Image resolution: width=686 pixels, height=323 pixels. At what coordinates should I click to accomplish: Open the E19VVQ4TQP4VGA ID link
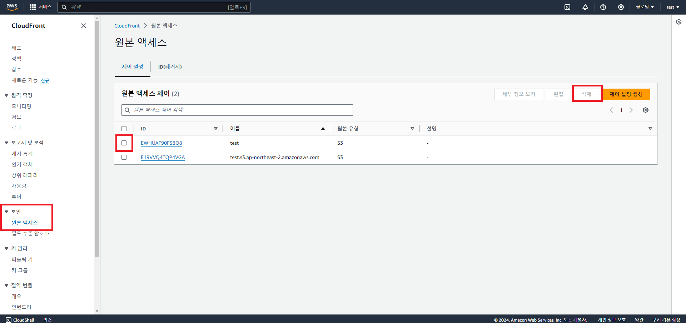pyautogui.click(x=163, y=157)
